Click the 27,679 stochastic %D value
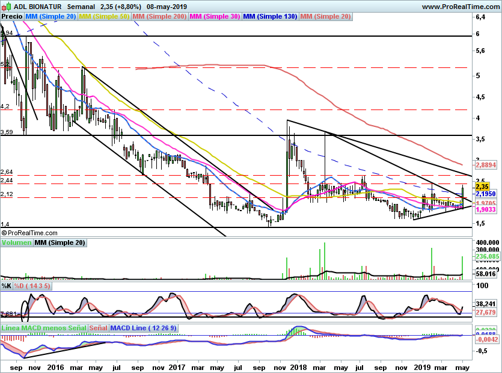The height and width of the screenshot is (373, 502). 486,312
